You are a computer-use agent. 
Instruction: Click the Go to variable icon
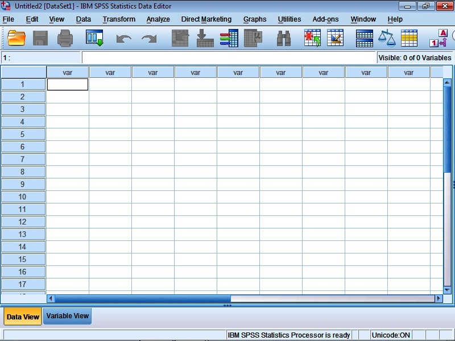205,38
